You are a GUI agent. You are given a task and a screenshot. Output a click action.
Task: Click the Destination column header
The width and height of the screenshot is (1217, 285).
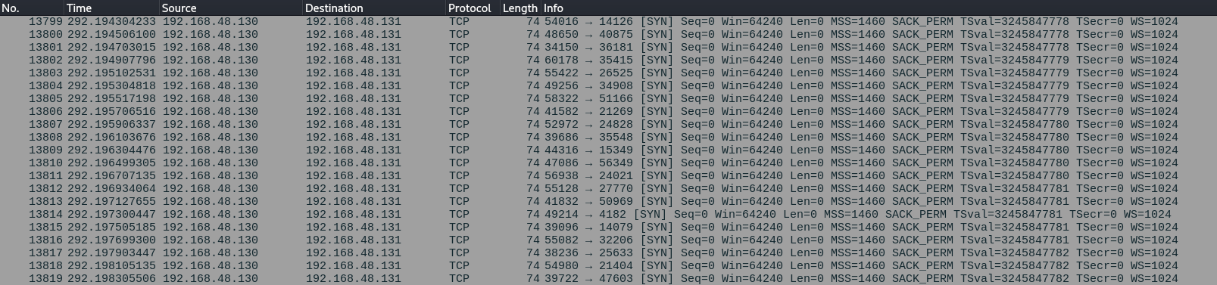pos(373,8)
